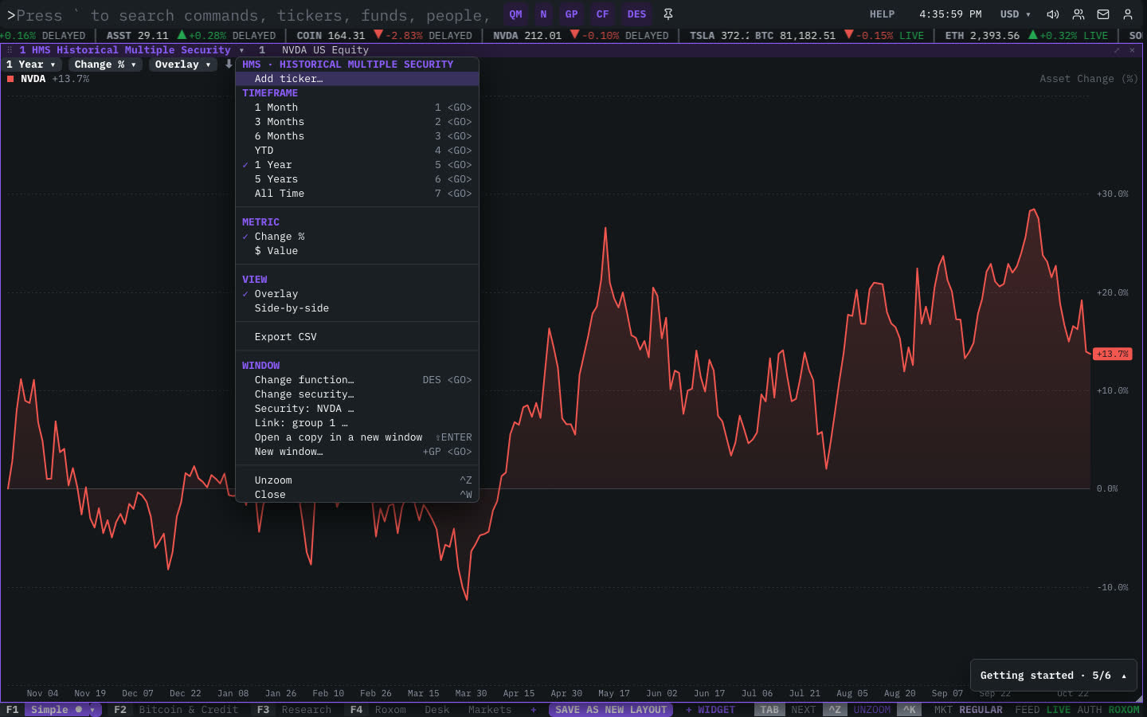Viewport: 1147px width, 717px height.
Task: Open the Overlay view dropdown
Action: (x=182, y=65)
